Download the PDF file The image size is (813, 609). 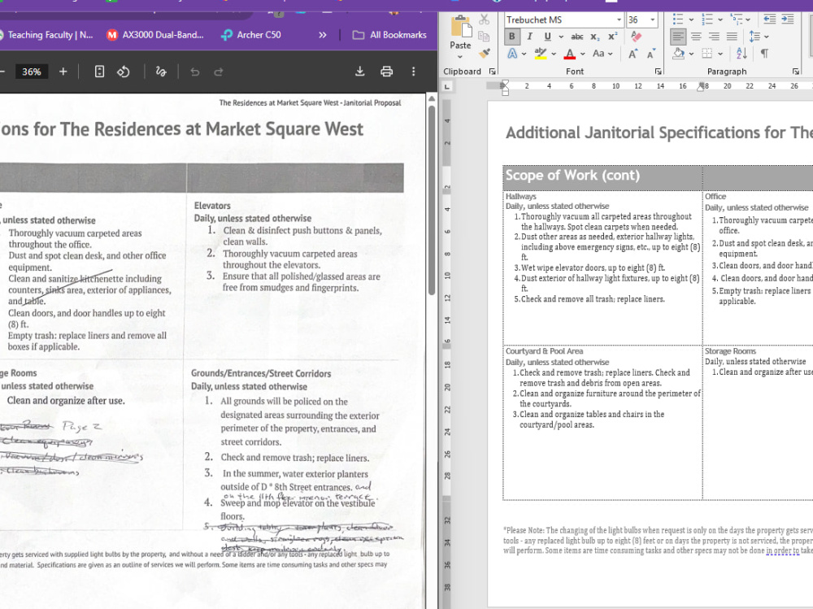(x=360, y=72)
